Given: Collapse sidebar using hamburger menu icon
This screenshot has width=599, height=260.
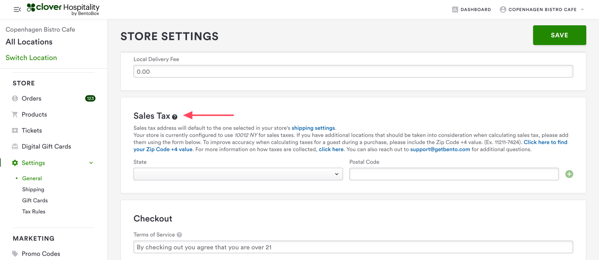Looking at the screenshot, I should 17,9.
